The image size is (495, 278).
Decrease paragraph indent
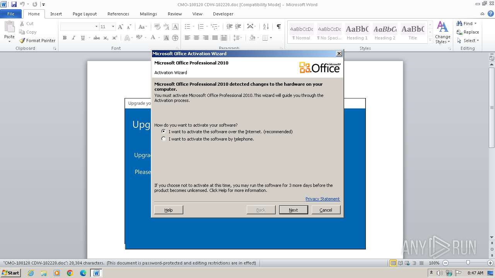tap(229, 27)
